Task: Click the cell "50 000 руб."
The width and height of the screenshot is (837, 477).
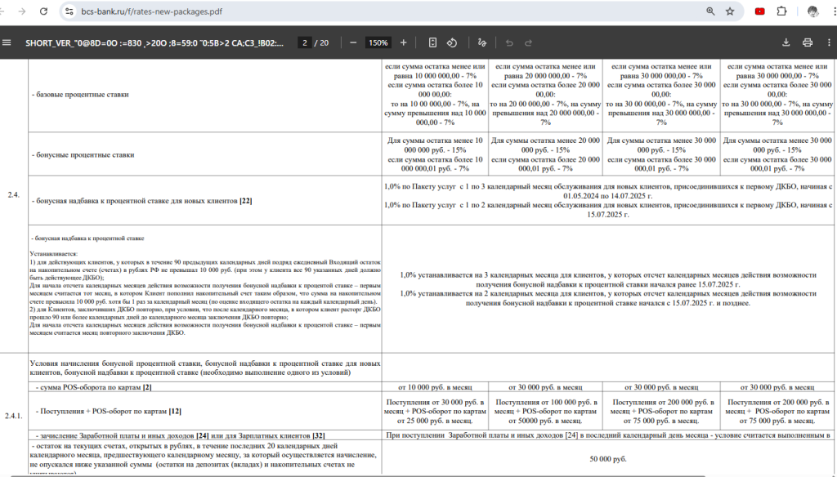Action: [x=608, y=459]
